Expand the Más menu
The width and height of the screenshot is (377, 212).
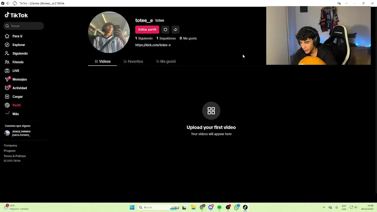pos(16,114)
